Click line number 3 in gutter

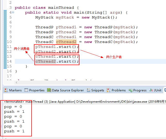tap(10, 7)
